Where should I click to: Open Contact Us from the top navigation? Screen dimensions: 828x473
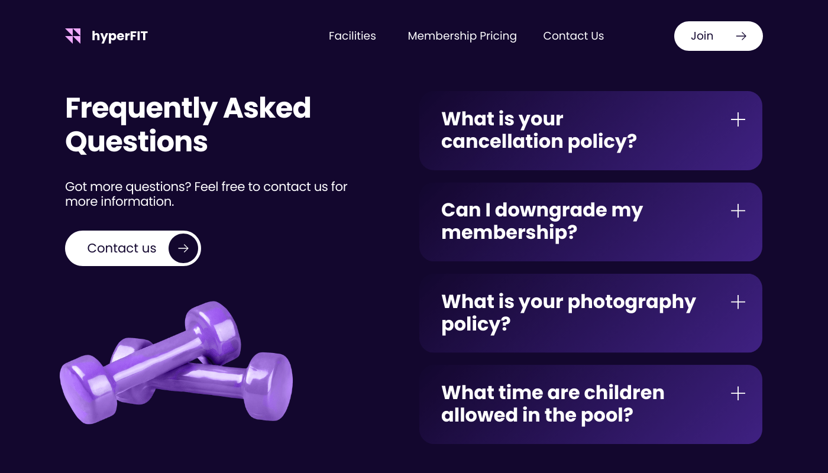pos(574,36)
